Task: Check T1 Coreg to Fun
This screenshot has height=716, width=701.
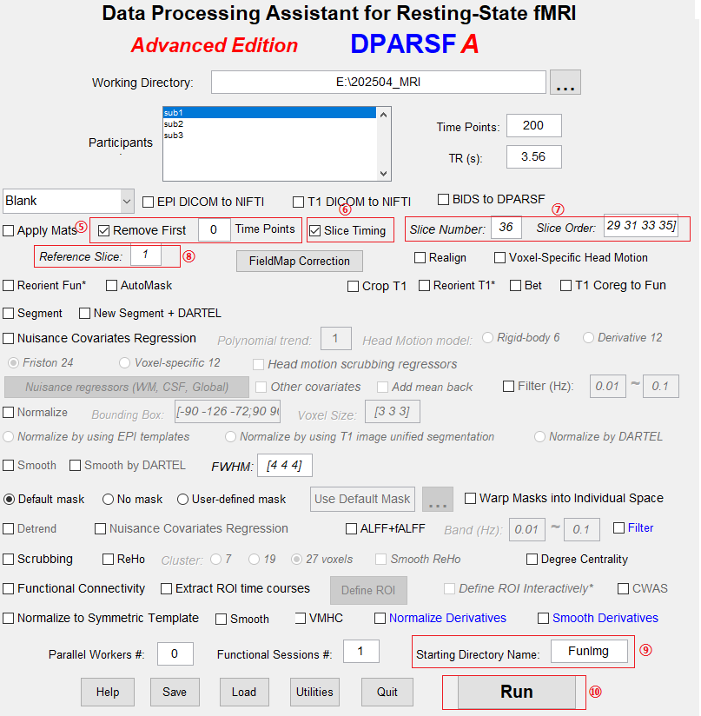Action: (x=565, y=286)
